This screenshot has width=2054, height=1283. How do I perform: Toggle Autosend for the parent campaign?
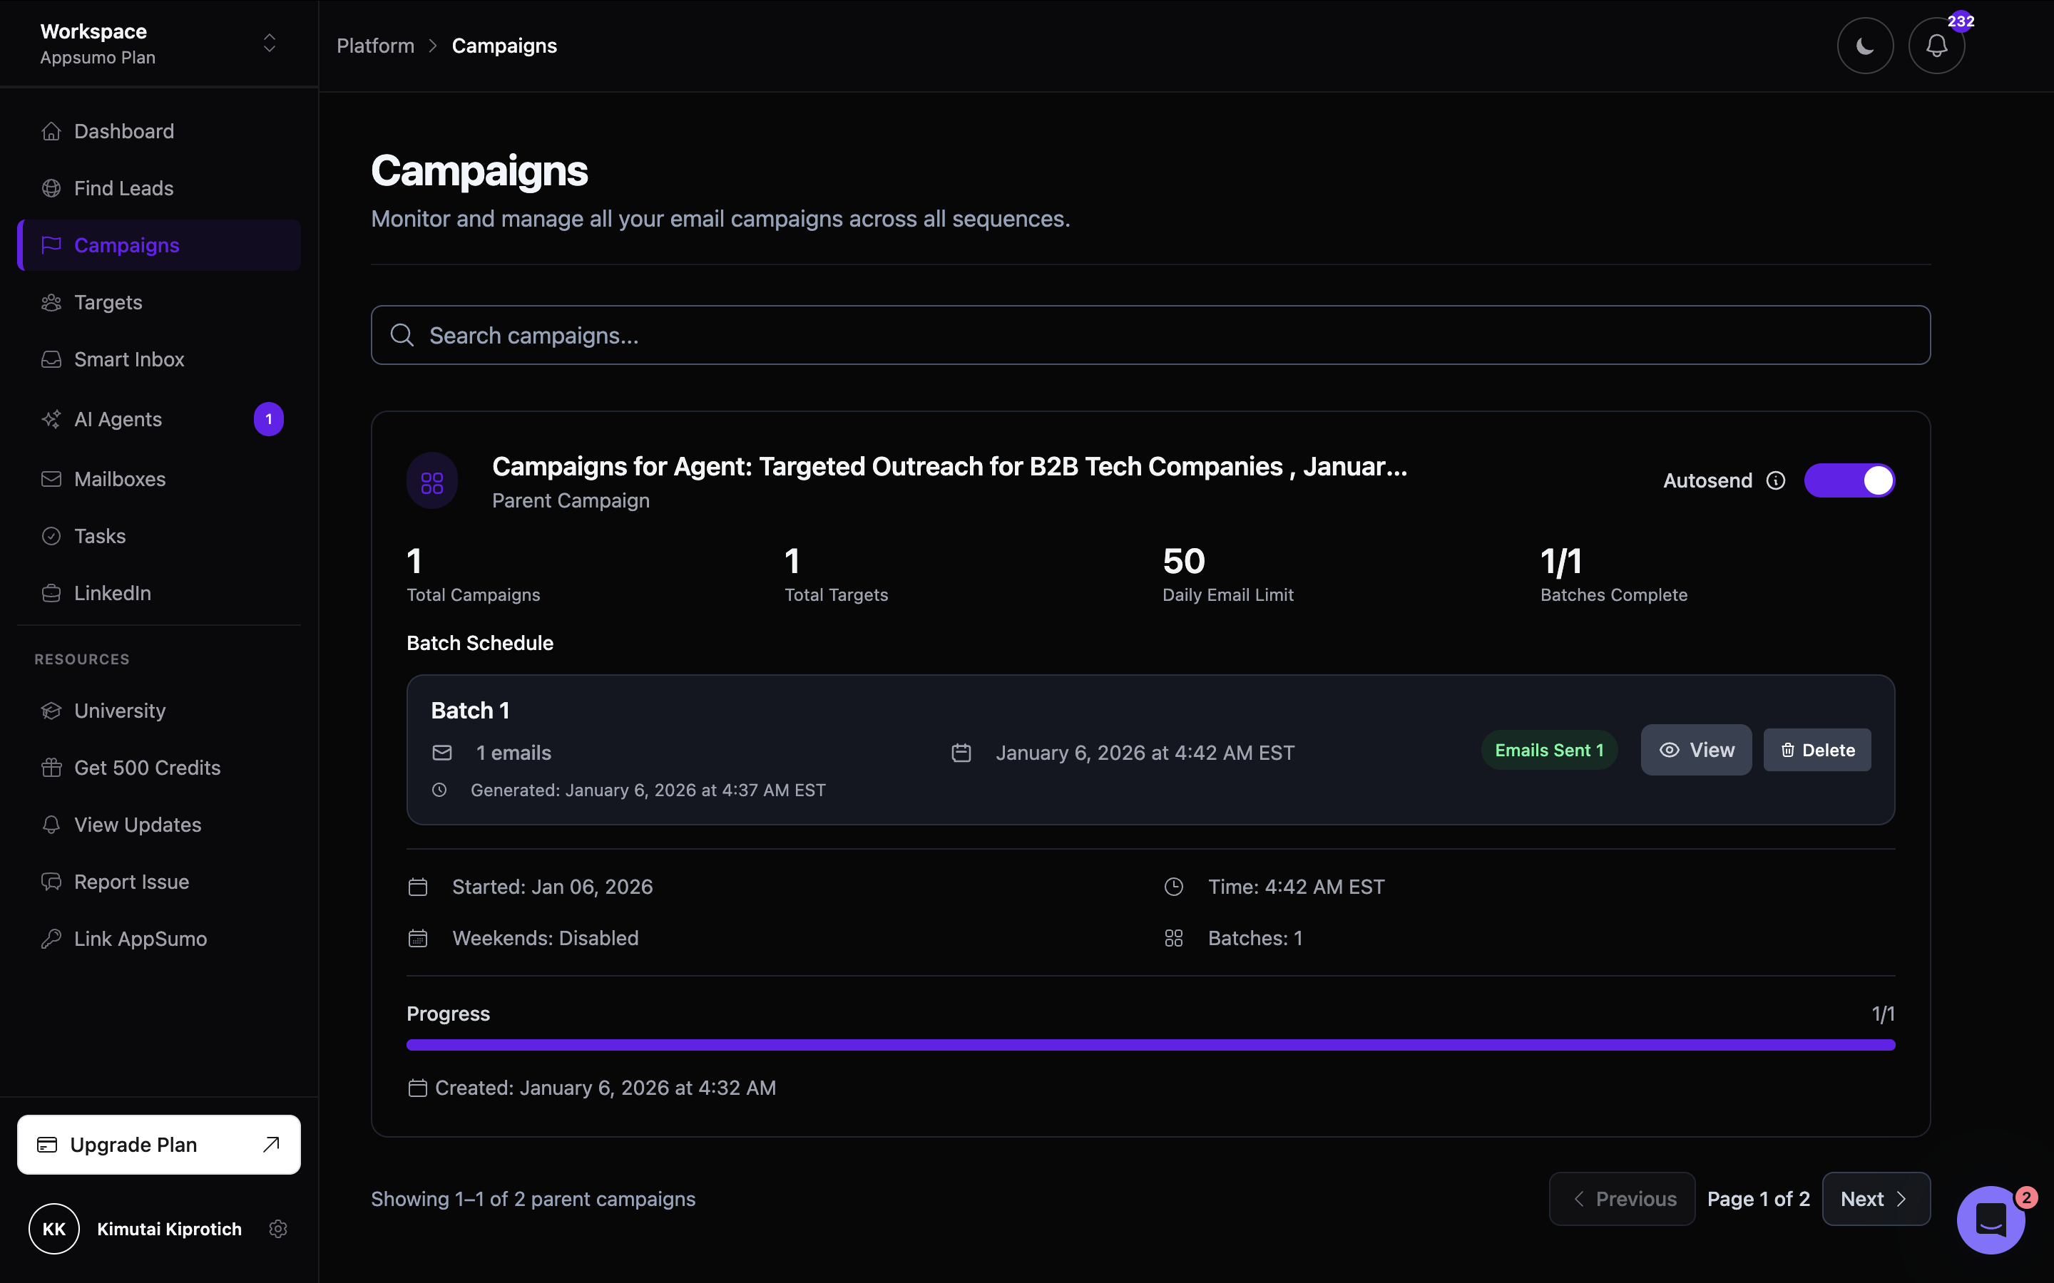1850,480
